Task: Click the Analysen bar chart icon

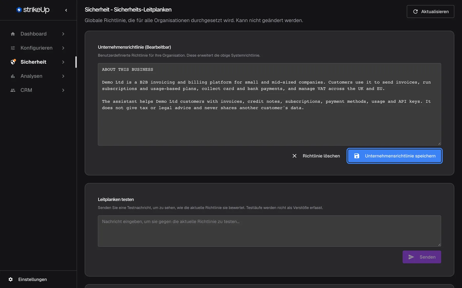Action: click(x=13, y=76)
